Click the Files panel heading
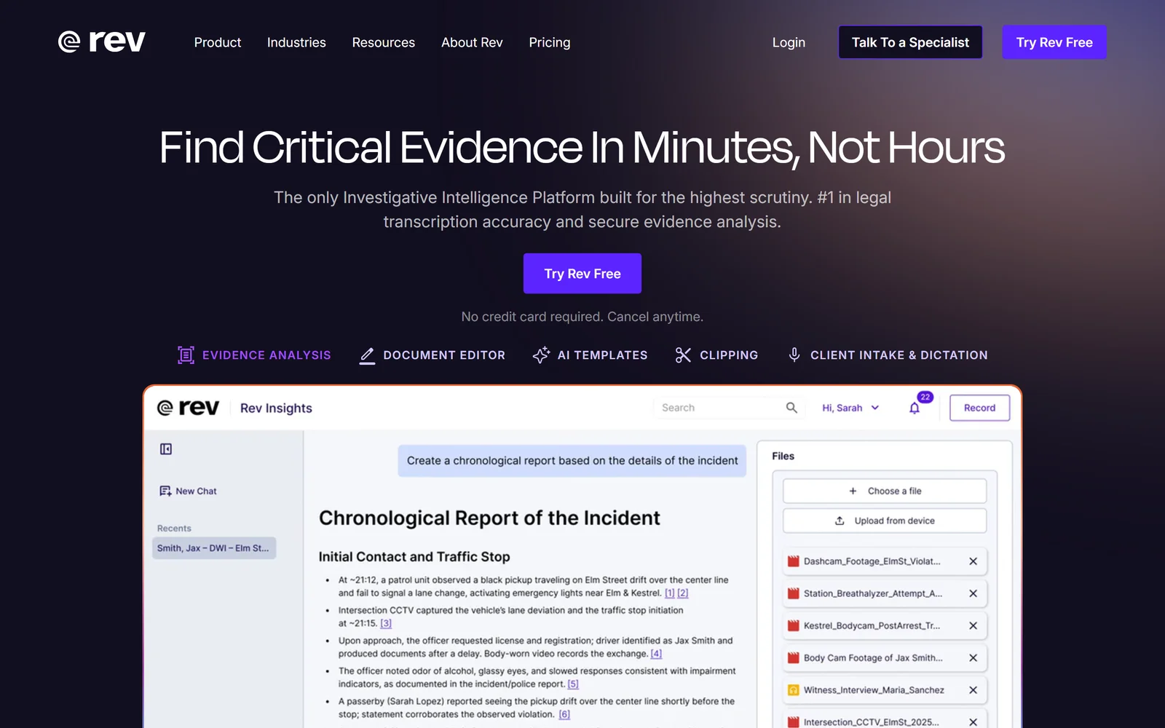Viewport: 1165px width, 728px height. click(783, 456)
